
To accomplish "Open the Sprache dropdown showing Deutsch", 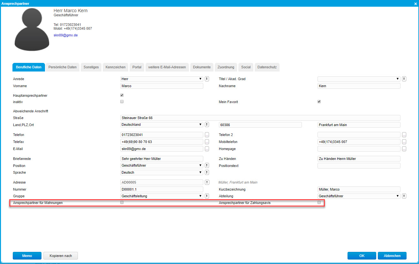I will point(162,172).
